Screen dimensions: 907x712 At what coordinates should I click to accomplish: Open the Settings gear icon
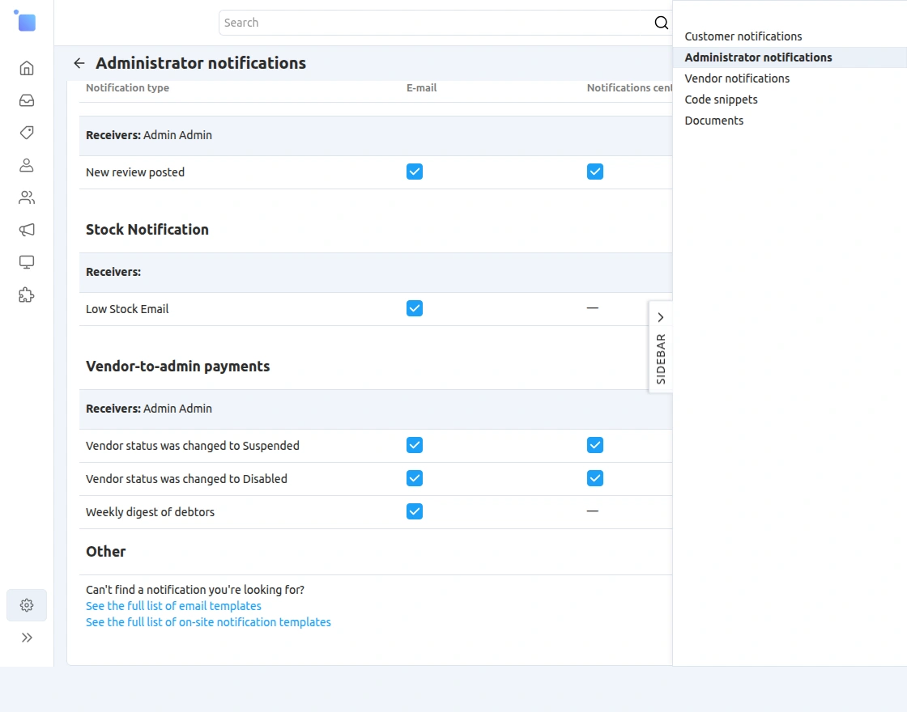[x=27, y=605]
